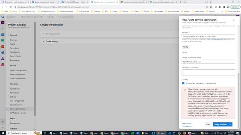Screen dimensions: 241x135
Task: Switch to the docker-compose.yml Repos tab
Action: (x=45, y=2)
